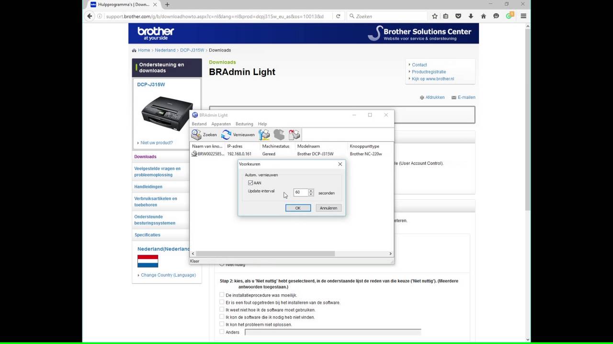Open Help menu in BRAdmin Light

pos(262,124)
